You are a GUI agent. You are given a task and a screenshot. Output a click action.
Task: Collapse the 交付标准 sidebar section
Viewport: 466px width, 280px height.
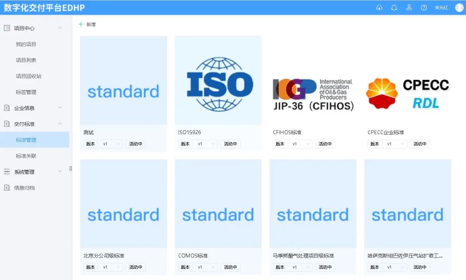[x=59, y=123]
